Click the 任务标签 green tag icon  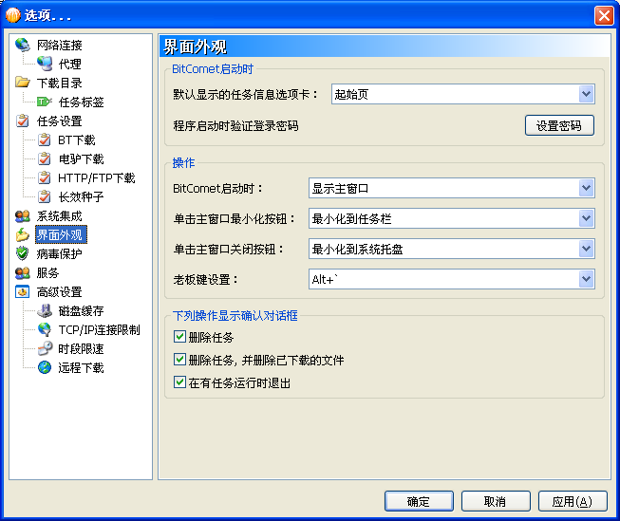pyautogui.click(x=45, y=102)
